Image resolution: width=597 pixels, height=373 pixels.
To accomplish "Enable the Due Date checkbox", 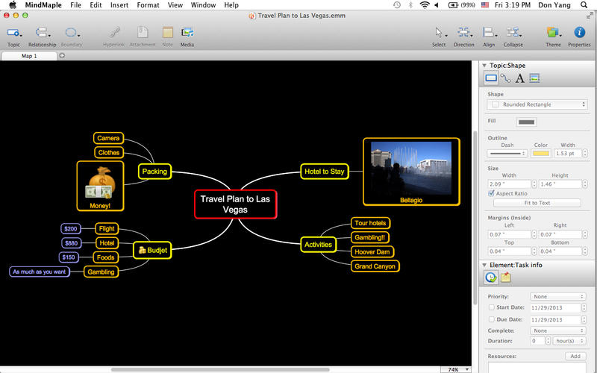I will point(490,319).
